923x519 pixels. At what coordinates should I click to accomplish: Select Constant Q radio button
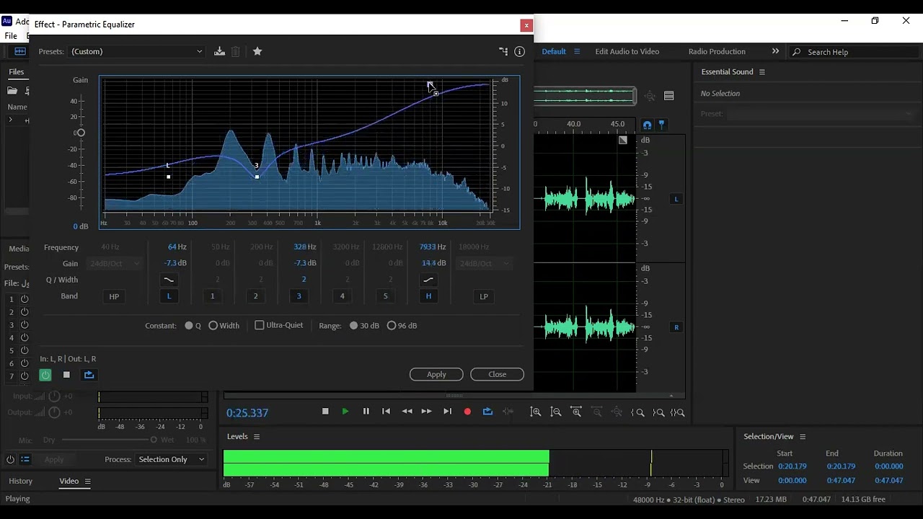pyautogui.click(x=189, y=325)
